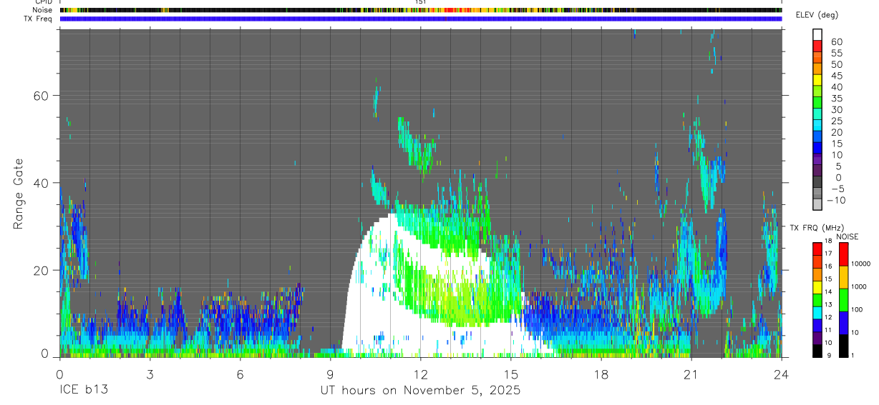Click the '6' tick on the UT hours axis
Screen dimensions: 879x405
click(x=240, y=374)
